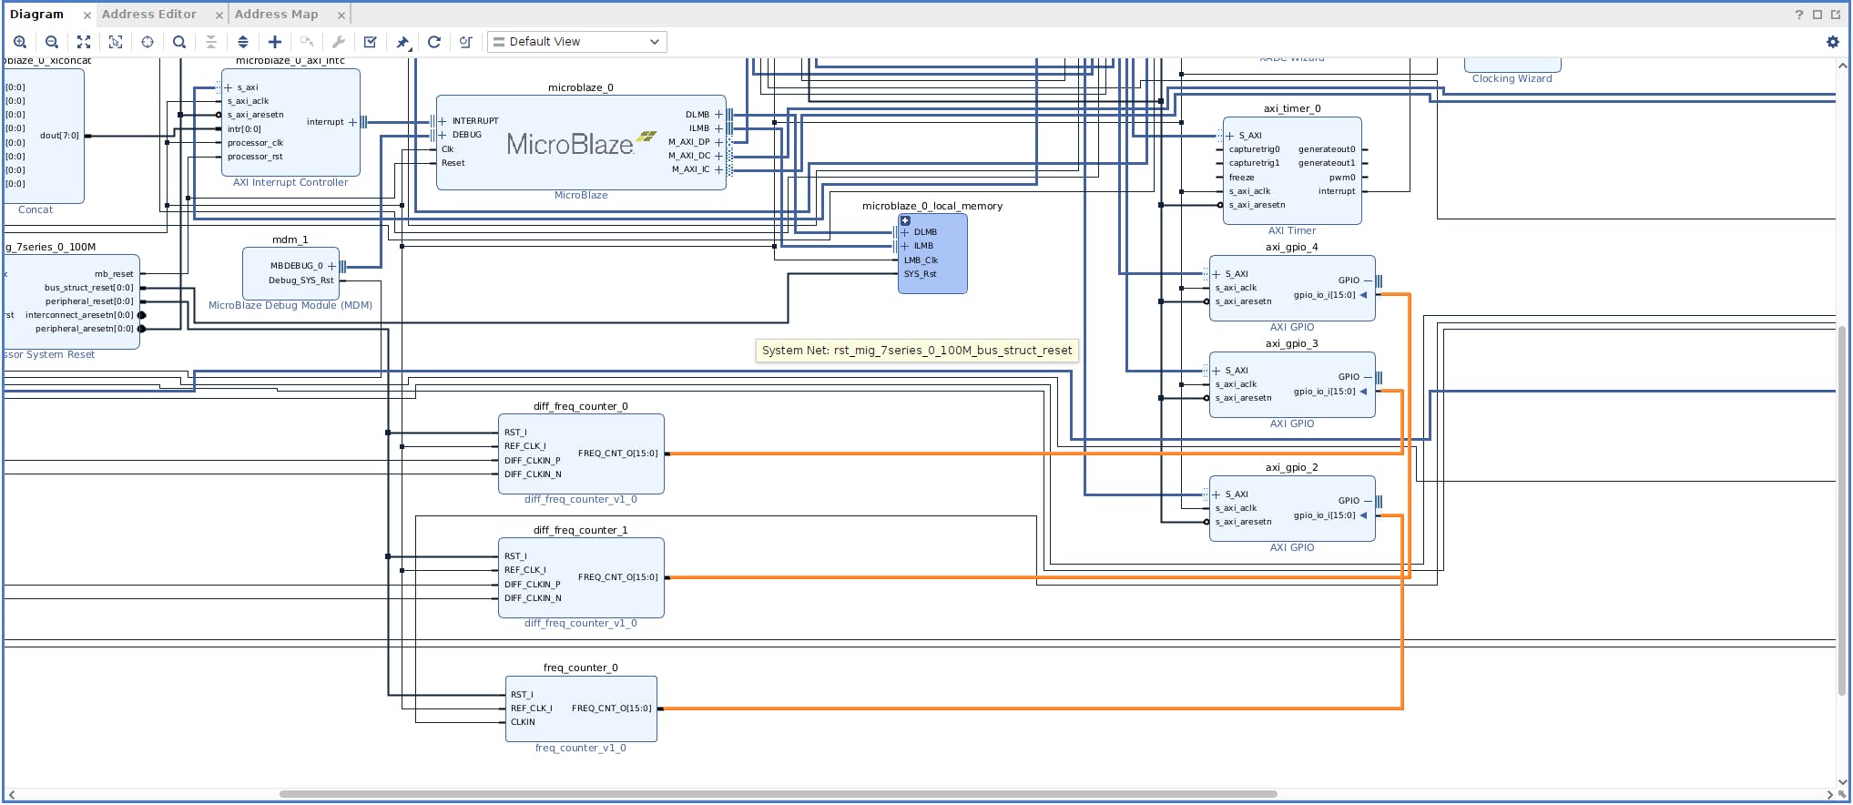This screenshot has width=1853, height=805.
Task: Click the auto-fit selection crosshair icon
Action: [x=148, y=42]
